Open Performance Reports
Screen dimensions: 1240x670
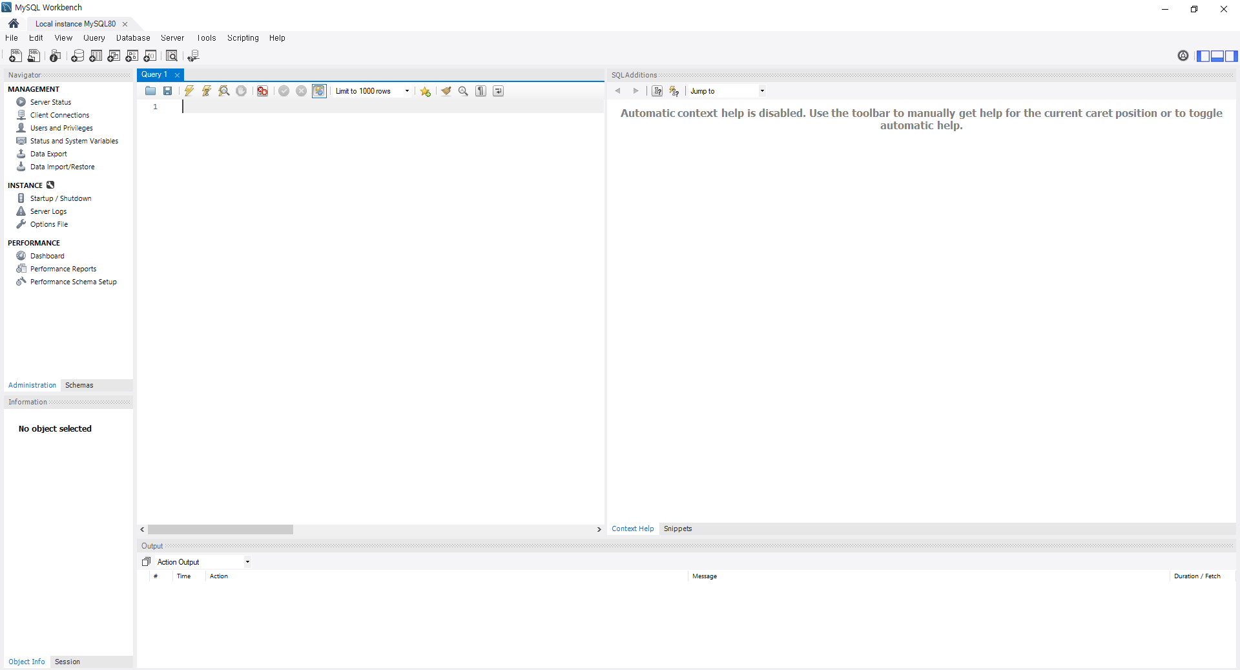(x=63, y=269)
